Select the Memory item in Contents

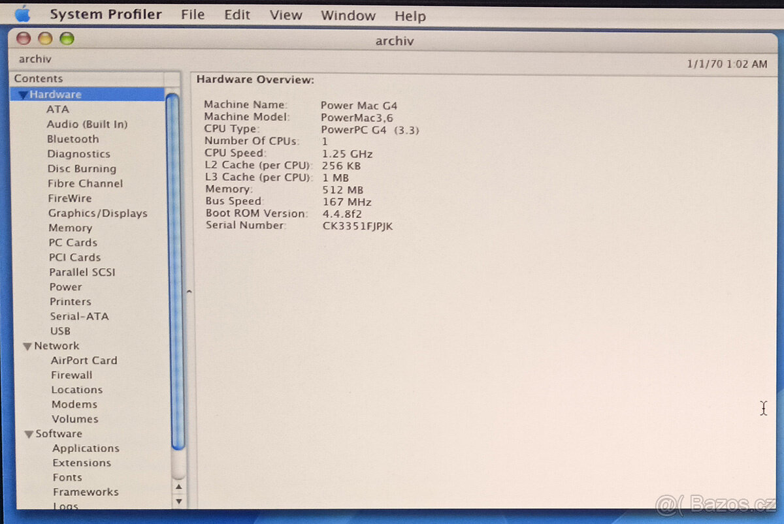(70, 228)
